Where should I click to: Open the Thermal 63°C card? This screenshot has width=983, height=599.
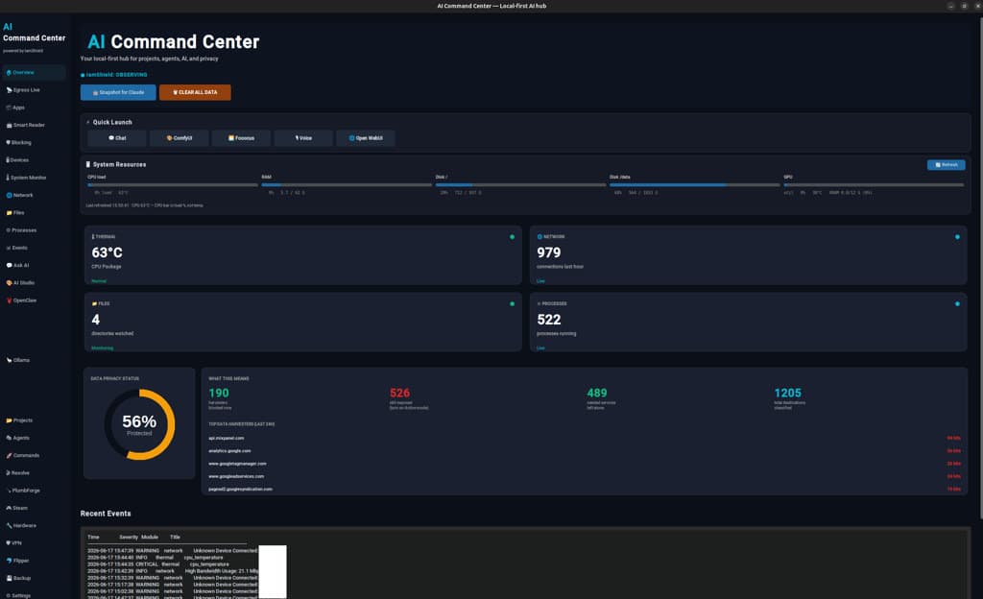click(x=302, y=255)
